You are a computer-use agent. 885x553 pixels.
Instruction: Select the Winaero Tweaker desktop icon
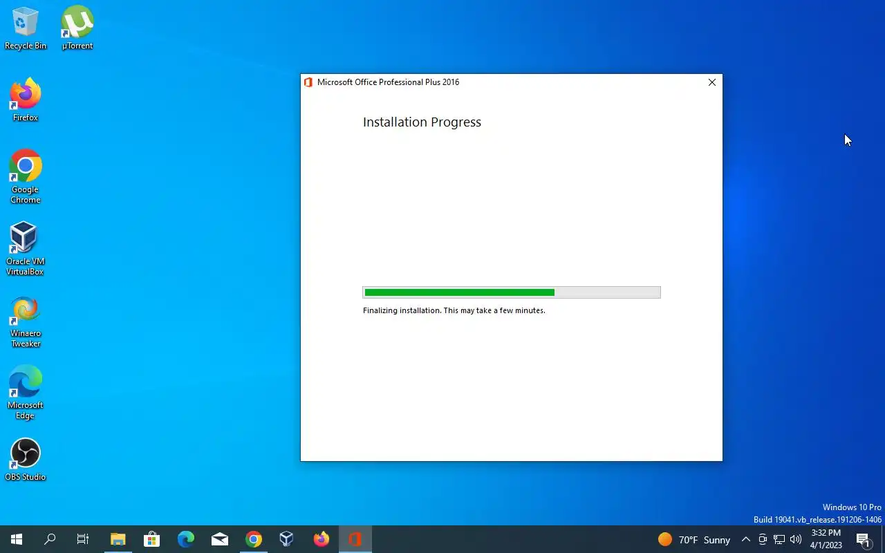(26, 321)
